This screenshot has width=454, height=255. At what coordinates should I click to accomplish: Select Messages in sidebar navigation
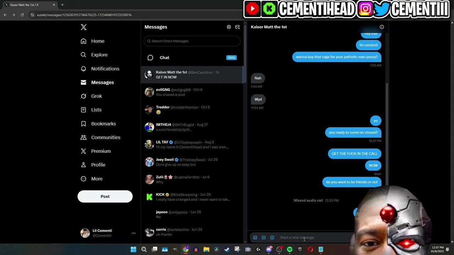coord(97,83)
